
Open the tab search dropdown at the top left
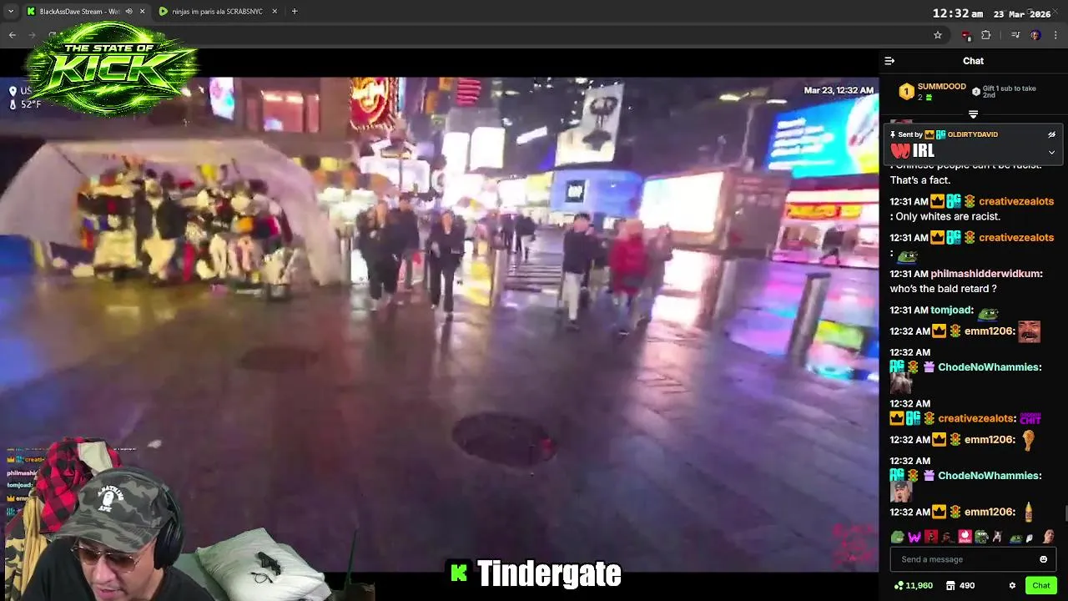(11, 12)
